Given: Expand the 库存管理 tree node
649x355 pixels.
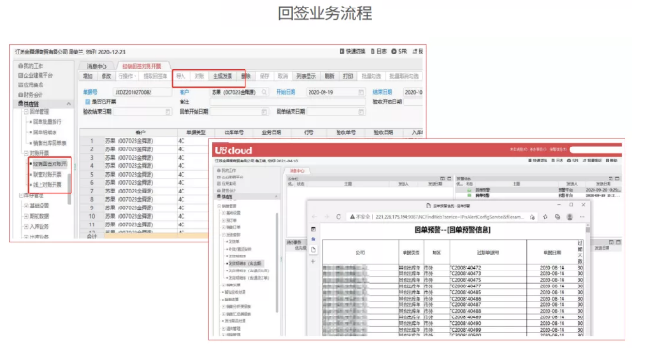Looking at the screenshot, I should [21, 195].
